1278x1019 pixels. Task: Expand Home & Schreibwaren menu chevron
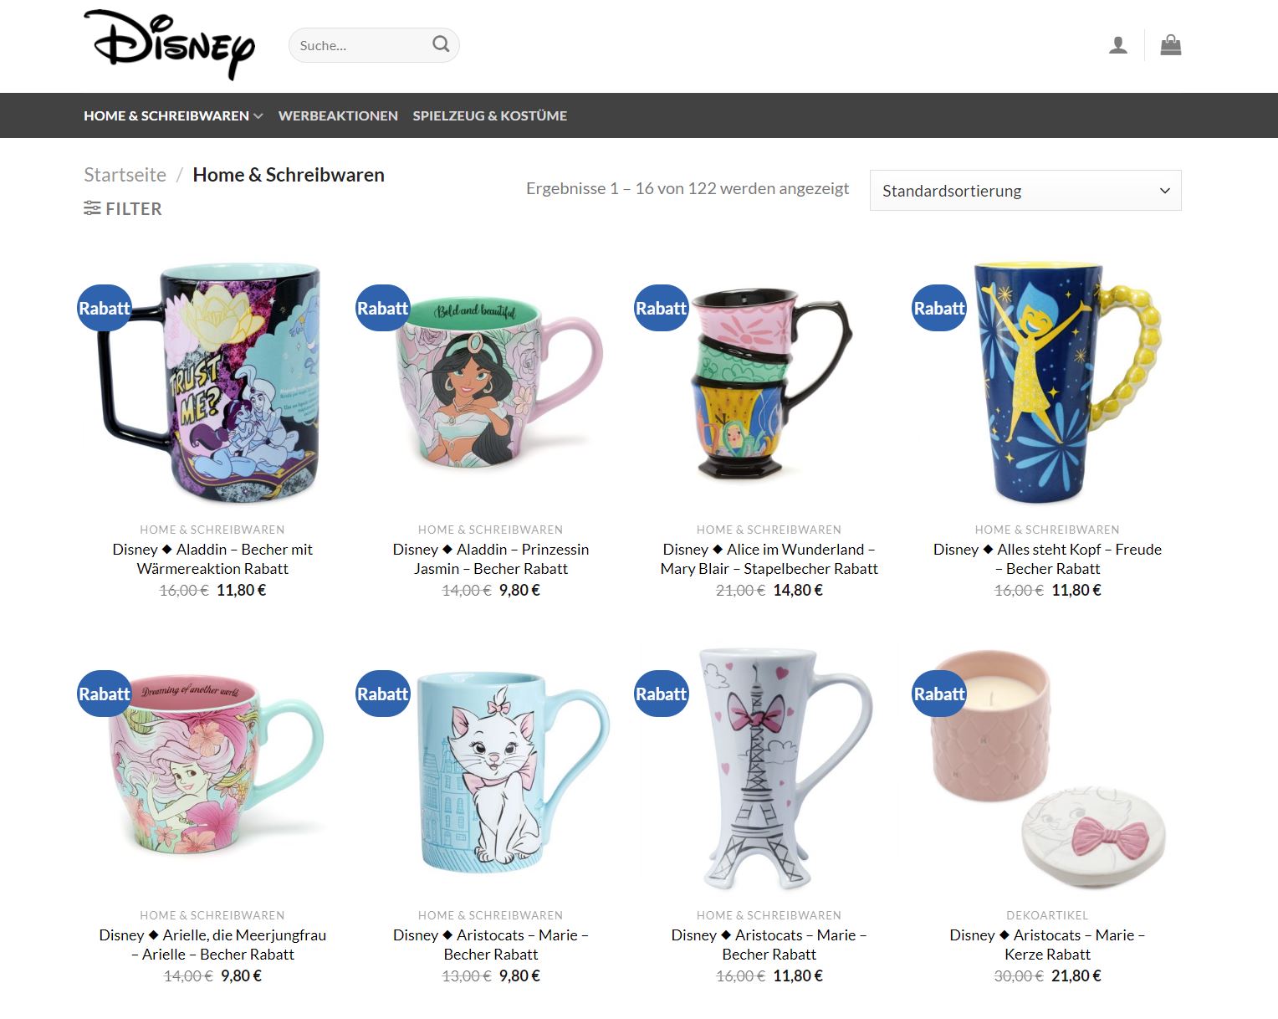(258, 116)
